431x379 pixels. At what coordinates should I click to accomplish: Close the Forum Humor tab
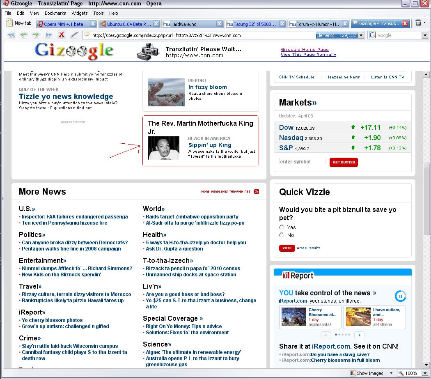coord(345,24)
